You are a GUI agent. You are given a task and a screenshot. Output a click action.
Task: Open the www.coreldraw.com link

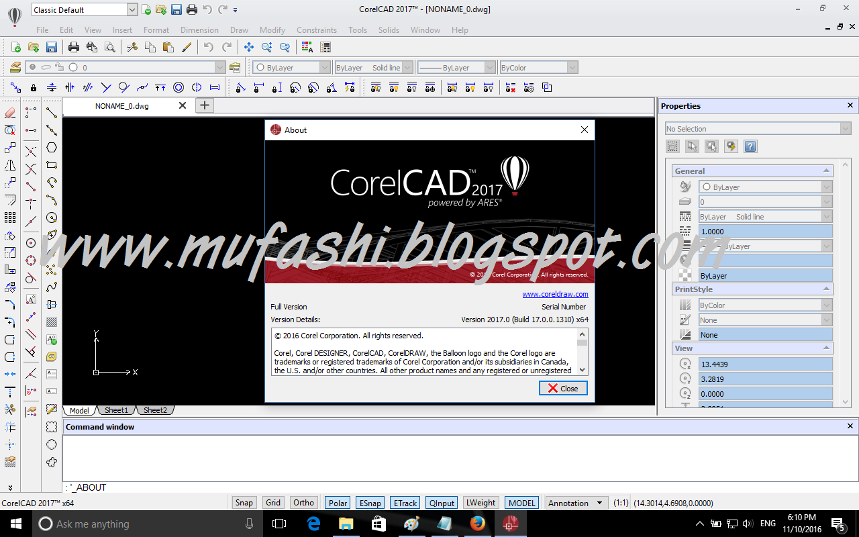[555, 294]
